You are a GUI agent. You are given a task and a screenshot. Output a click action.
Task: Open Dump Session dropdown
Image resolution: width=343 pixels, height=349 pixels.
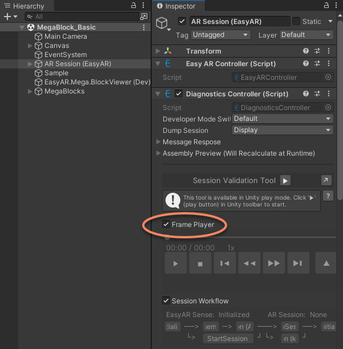pyautogui.click(x=283, y=130)
